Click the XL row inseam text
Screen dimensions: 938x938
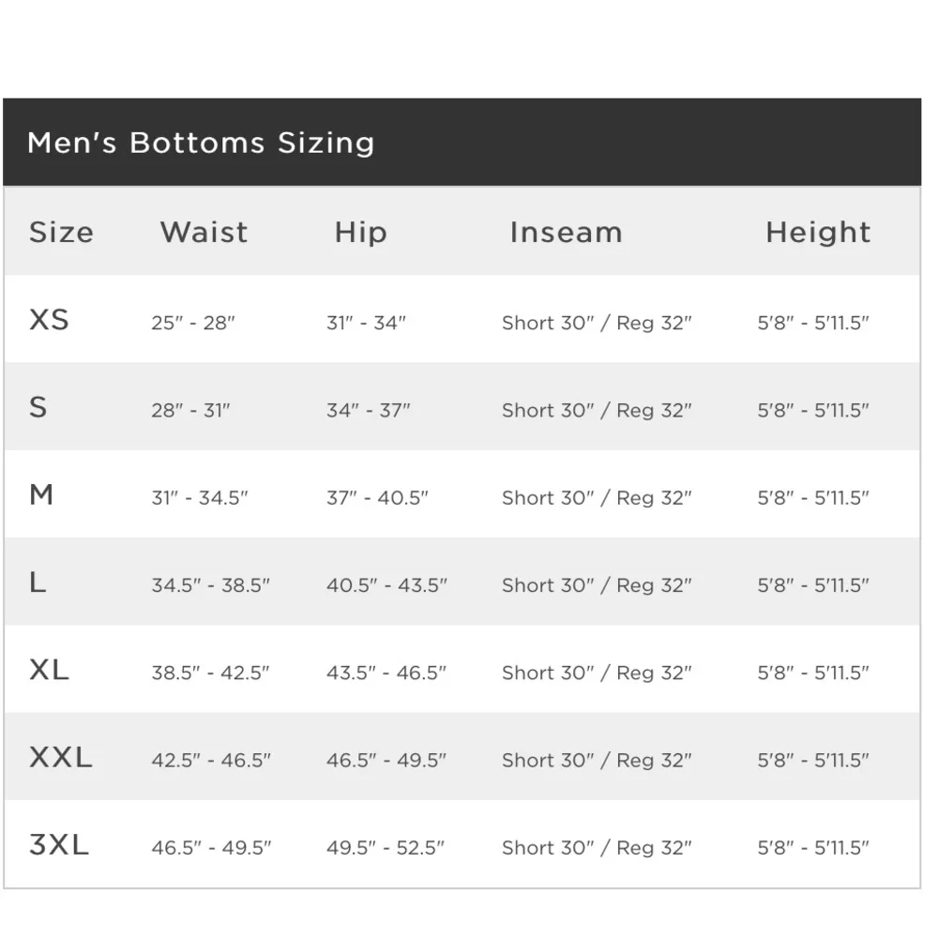(597, 673)
